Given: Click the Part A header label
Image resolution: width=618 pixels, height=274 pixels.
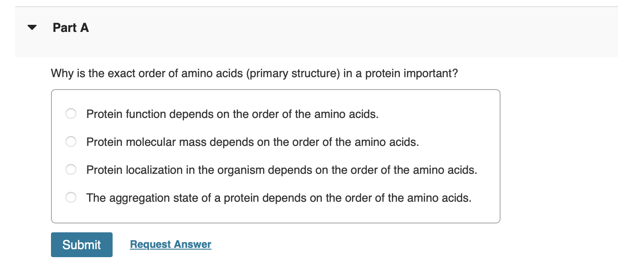Looking at the screenshot, I should tap(70, 27).
